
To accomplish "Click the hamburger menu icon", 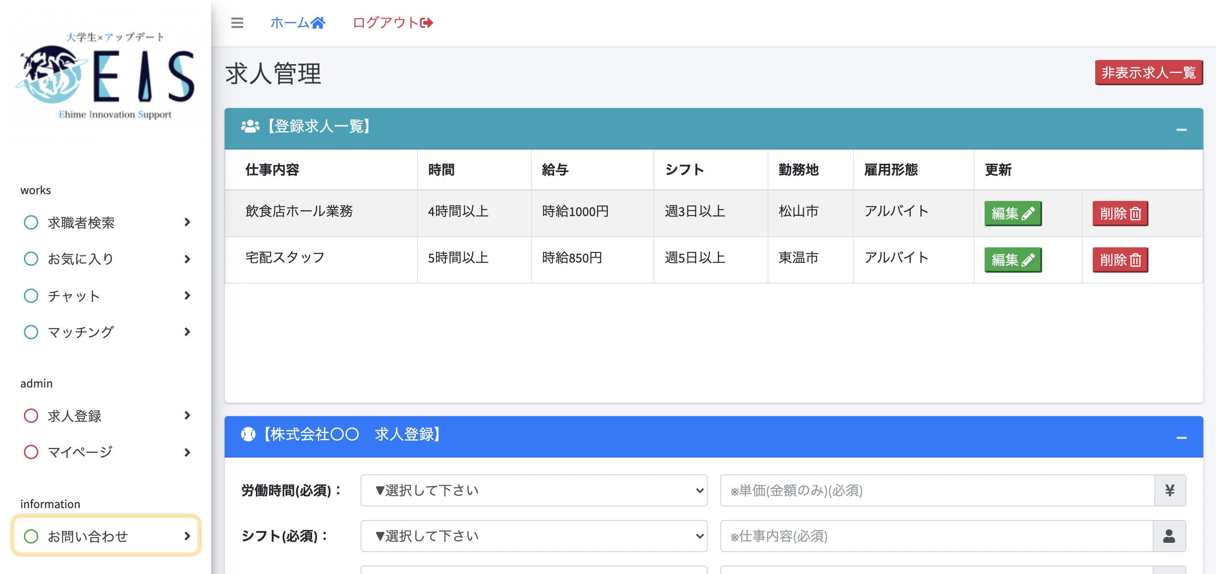I will pos(237,23).
